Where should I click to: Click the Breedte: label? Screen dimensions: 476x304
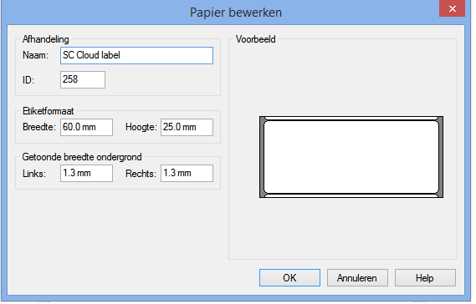39,127
